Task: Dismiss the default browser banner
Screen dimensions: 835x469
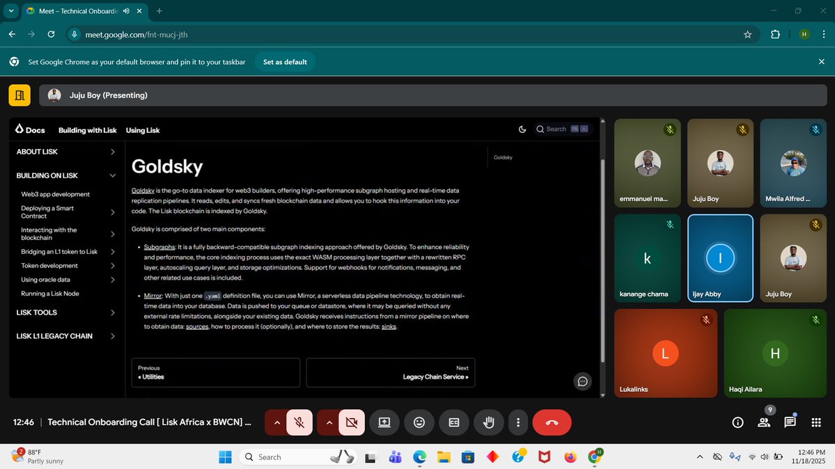Action: (x=821, y=62)
